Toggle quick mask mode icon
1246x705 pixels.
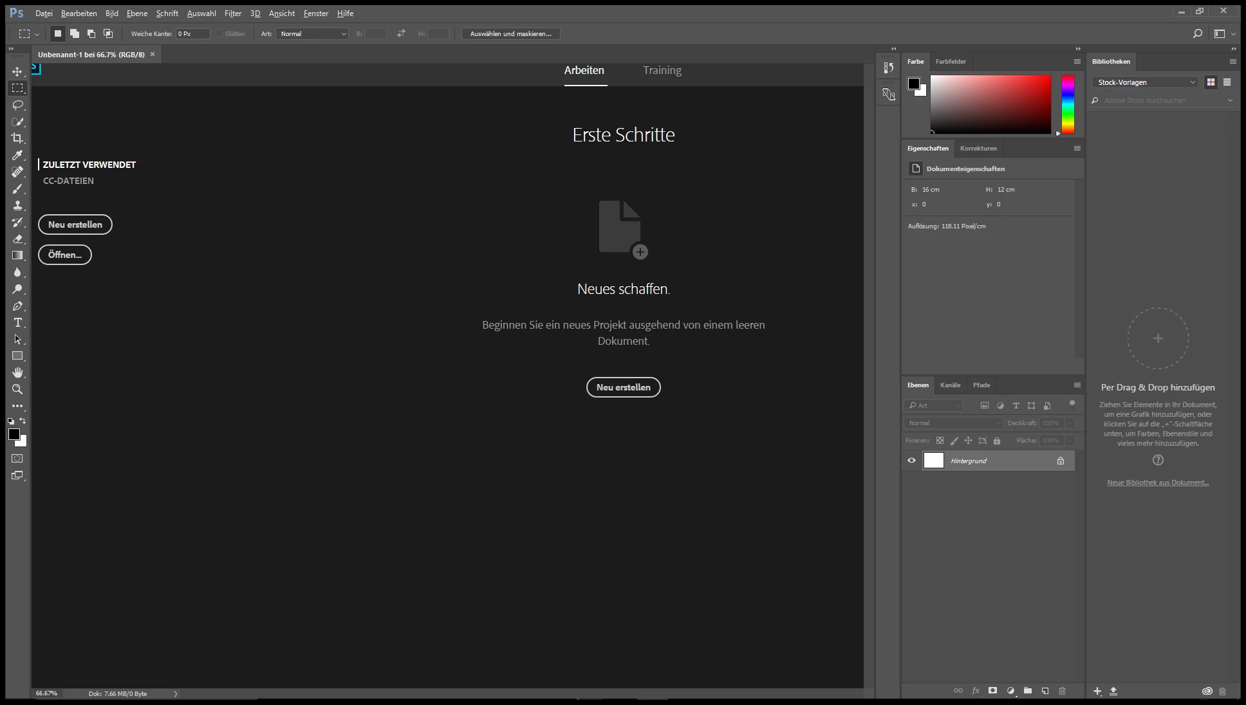tap(17, 459)
